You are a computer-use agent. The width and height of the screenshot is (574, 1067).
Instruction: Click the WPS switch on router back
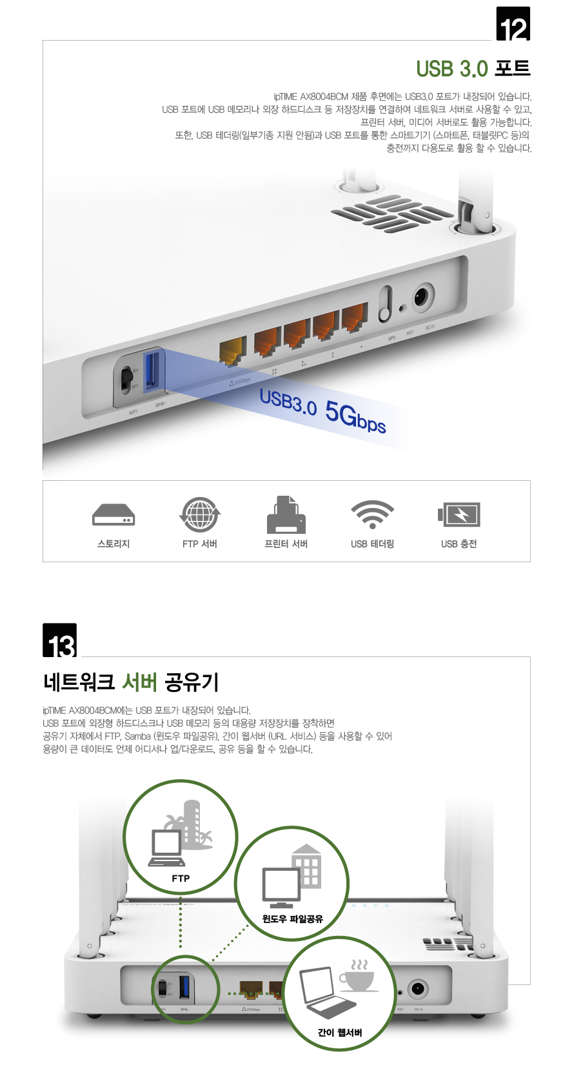[385, 305]
